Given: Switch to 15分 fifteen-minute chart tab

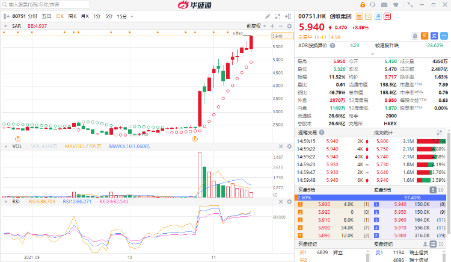Looking at the screenshot, I should tap(121, 16).
